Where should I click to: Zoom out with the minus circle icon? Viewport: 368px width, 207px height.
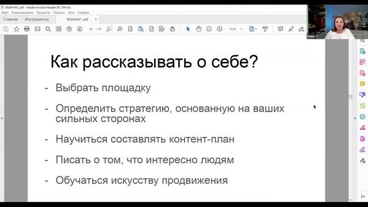click(x=209, y=29)
